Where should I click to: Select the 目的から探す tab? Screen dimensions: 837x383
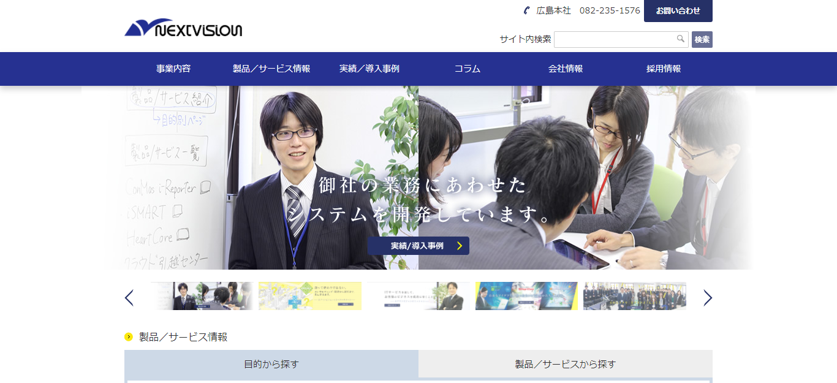coord(271,364)
